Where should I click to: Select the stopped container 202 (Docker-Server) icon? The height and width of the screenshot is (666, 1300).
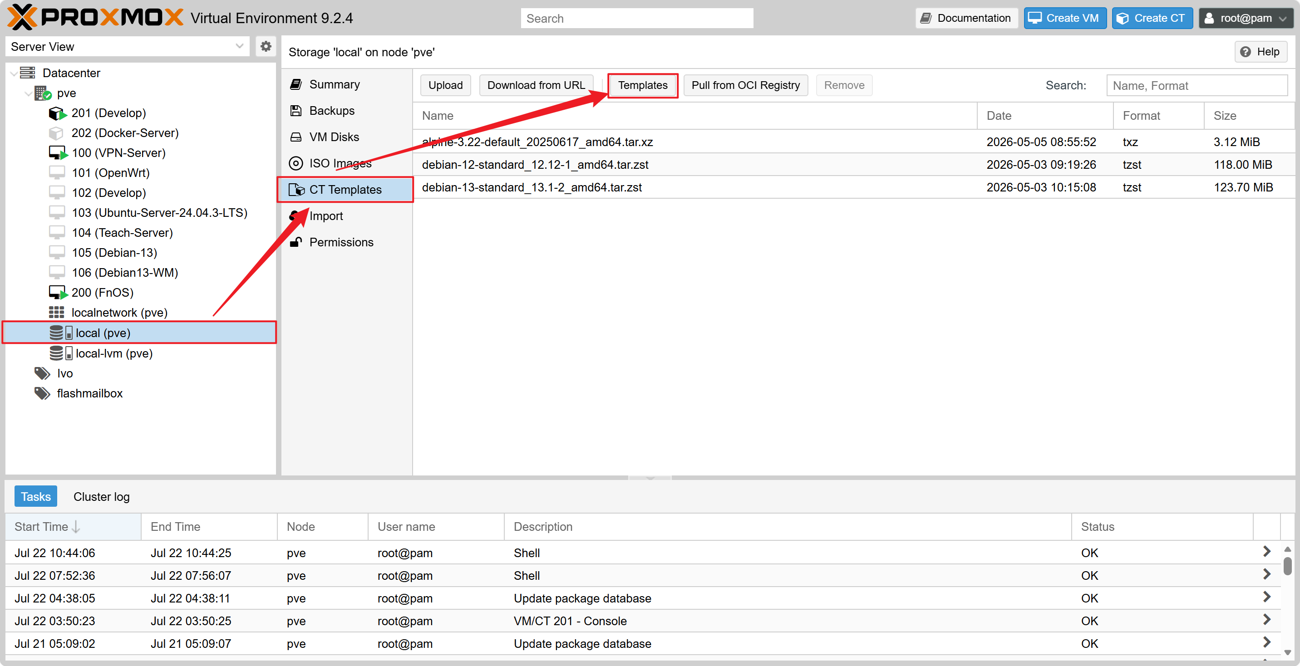(56, 133)
